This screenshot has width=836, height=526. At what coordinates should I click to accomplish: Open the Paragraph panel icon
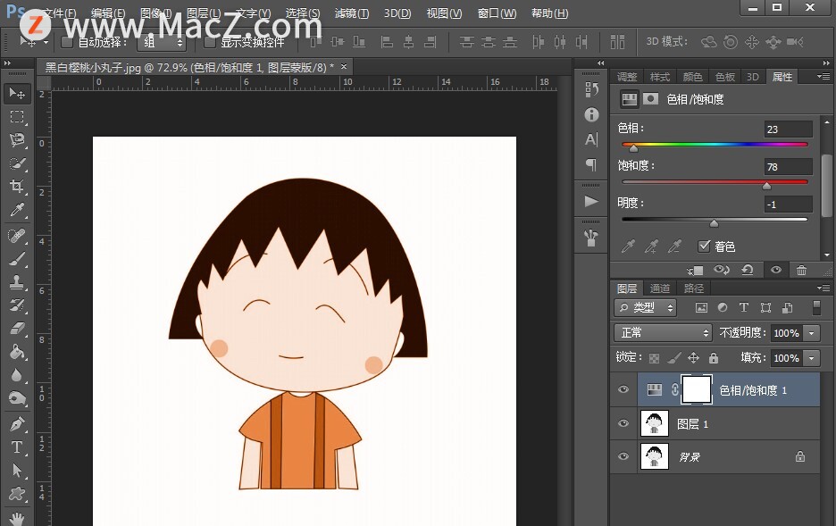(x=591, y=164)
